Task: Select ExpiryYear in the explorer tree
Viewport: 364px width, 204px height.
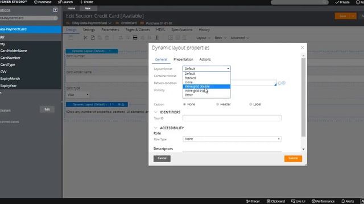Action: coord(9,86)
